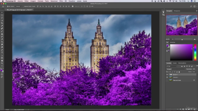
Task: Select the Gradient tool
Action: point(2,42)
